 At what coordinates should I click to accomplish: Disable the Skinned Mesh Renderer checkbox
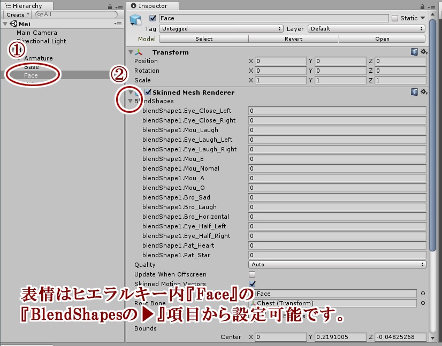pyautogui.click(x=148, y=92)
